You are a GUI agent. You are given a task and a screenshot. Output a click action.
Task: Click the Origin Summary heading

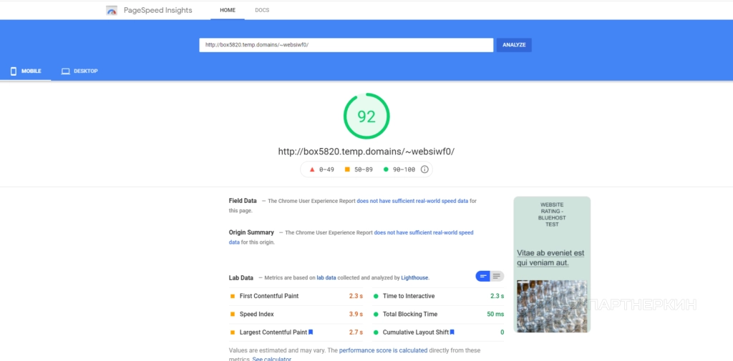(251, 232)
